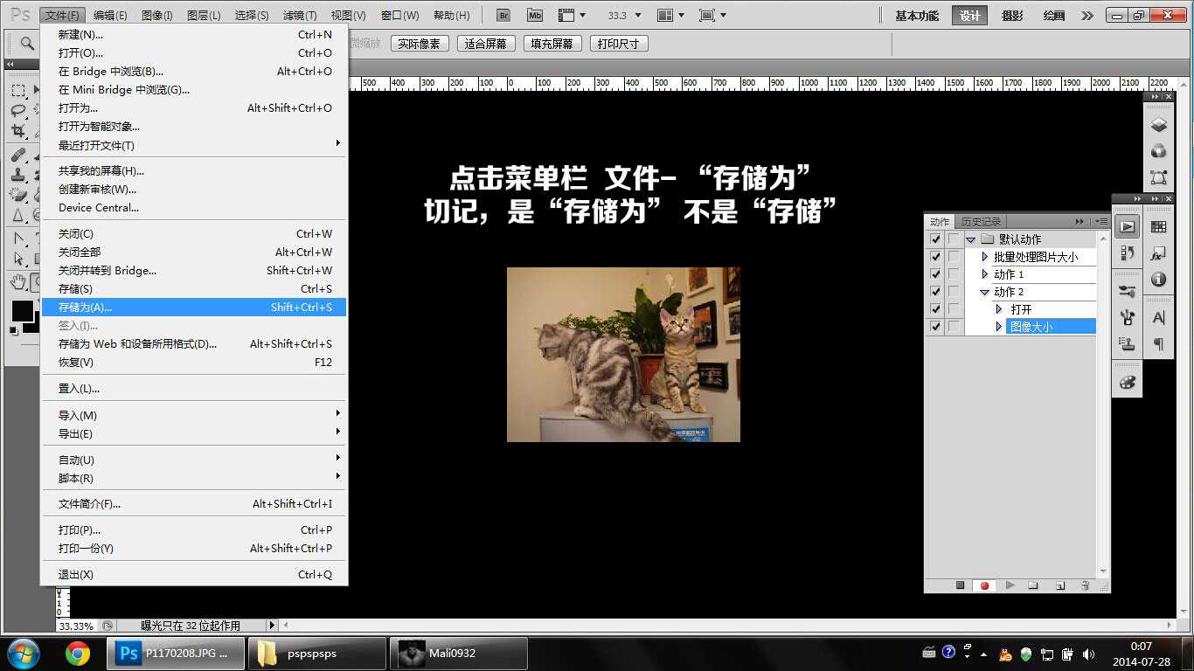Launch Mini Bridge with the Mb icon
The image size is (1194, 671).
pos(535,16)
